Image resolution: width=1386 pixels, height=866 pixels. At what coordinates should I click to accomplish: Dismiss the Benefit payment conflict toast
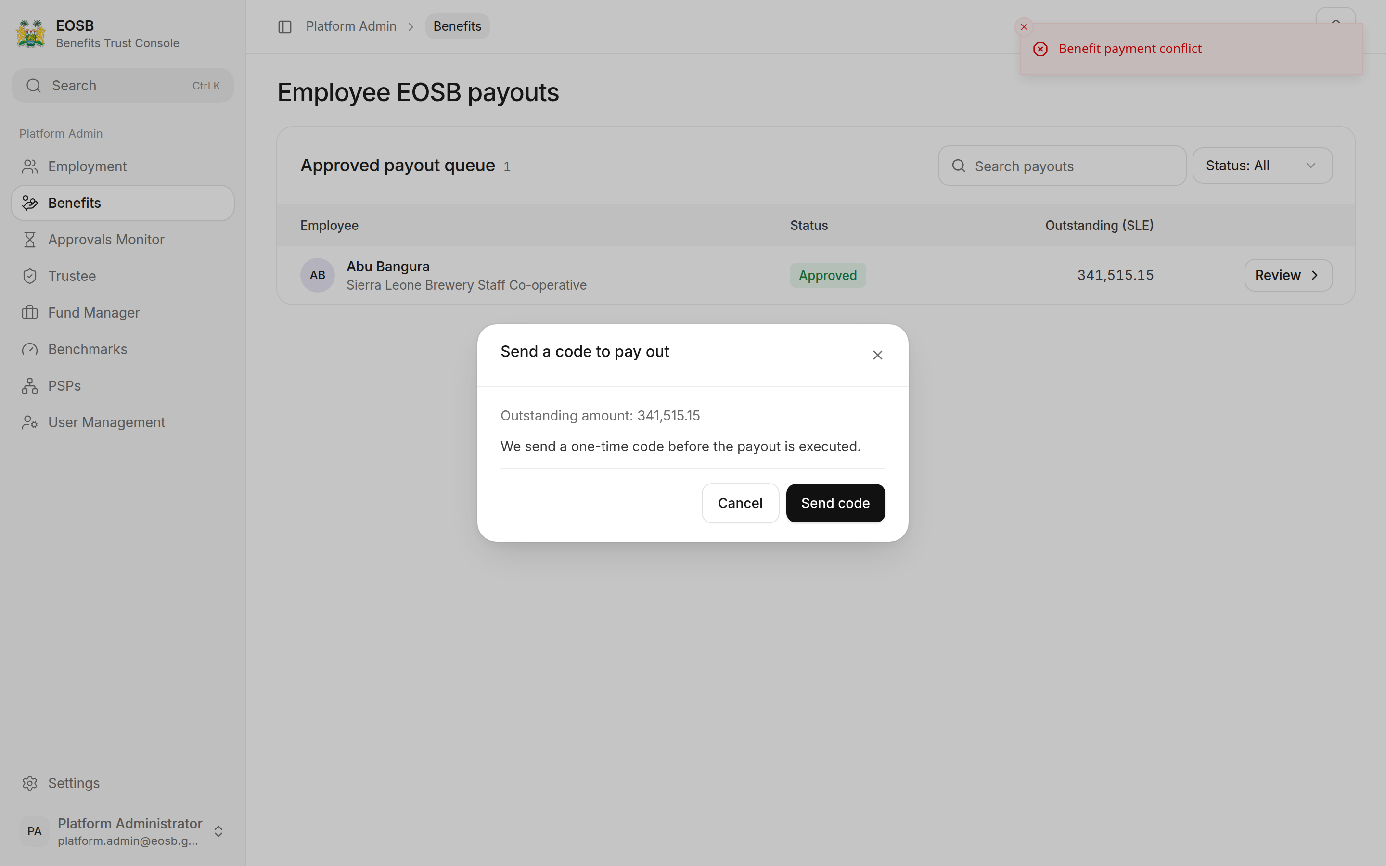click(1024, 27)
